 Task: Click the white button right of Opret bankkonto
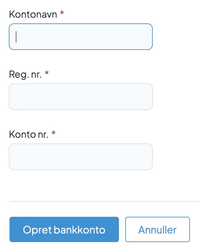tap(157, 229)
